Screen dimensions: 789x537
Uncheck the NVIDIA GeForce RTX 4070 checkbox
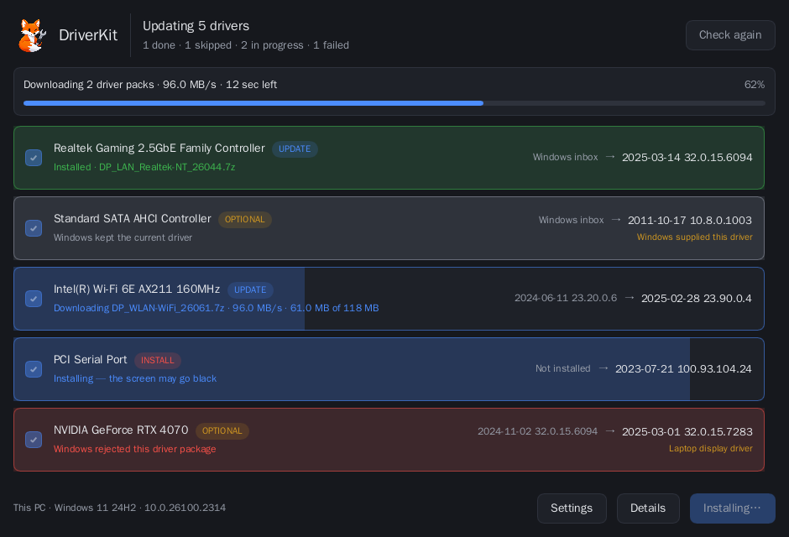coord(34,440)
